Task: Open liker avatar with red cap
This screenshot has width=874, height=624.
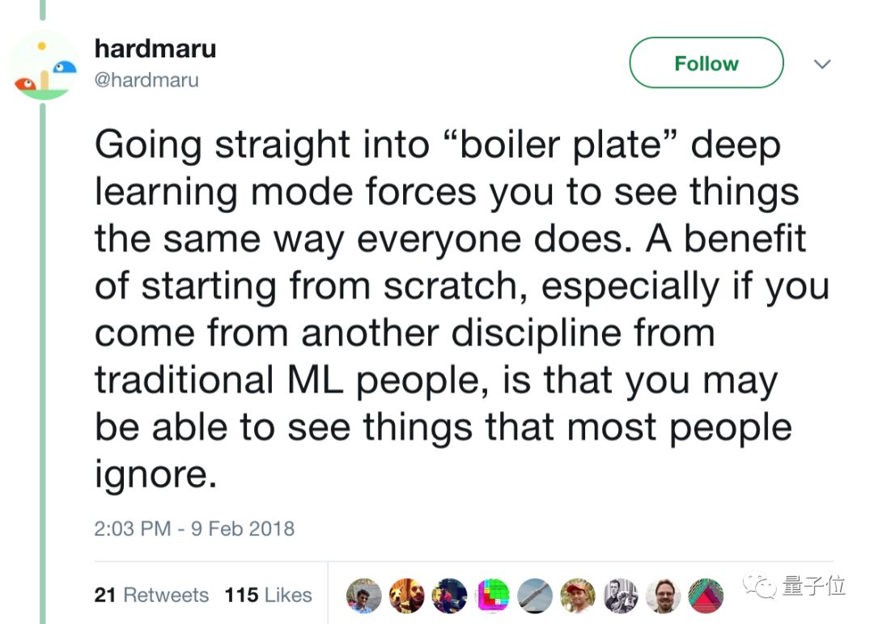Action: click(578, 596)
